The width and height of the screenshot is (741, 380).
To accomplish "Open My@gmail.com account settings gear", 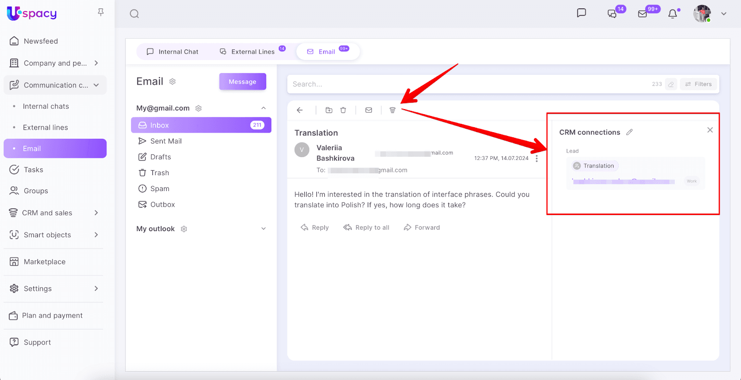I will (199, 108).
